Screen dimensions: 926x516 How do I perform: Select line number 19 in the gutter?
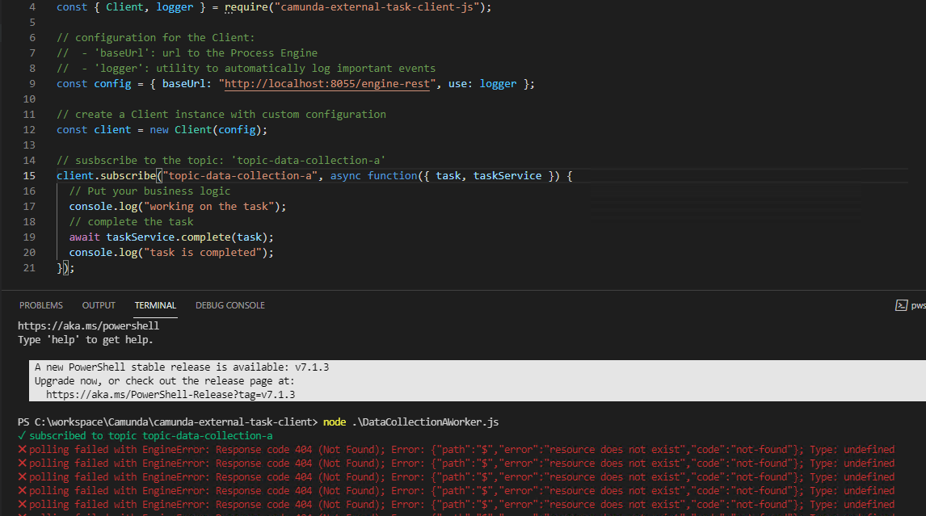(30, 237)
